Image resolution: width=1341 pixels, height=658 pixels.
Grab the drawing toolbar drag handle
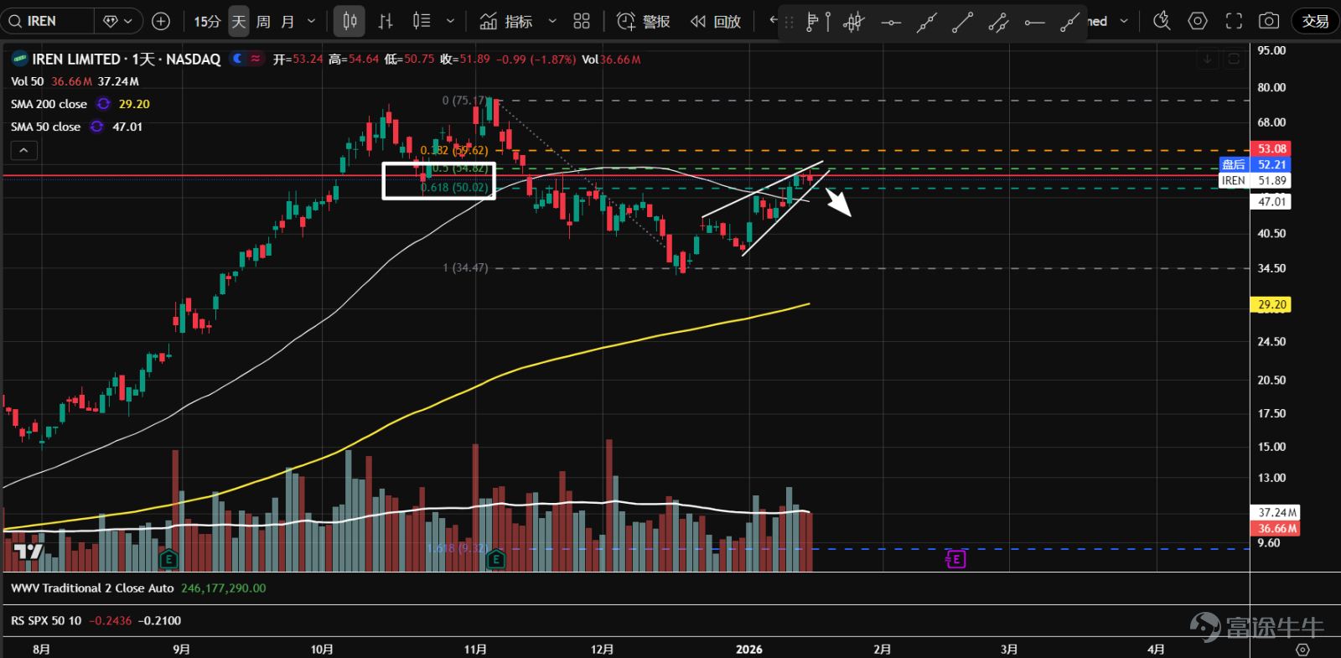pos(789,23)
